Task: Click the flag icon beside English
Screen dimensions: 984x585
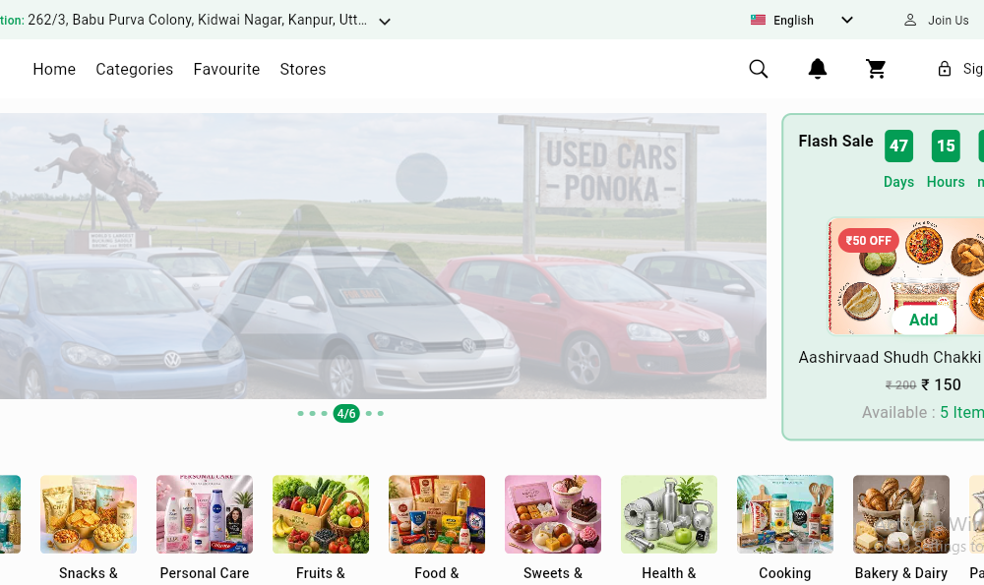Action: click(758, 20)
